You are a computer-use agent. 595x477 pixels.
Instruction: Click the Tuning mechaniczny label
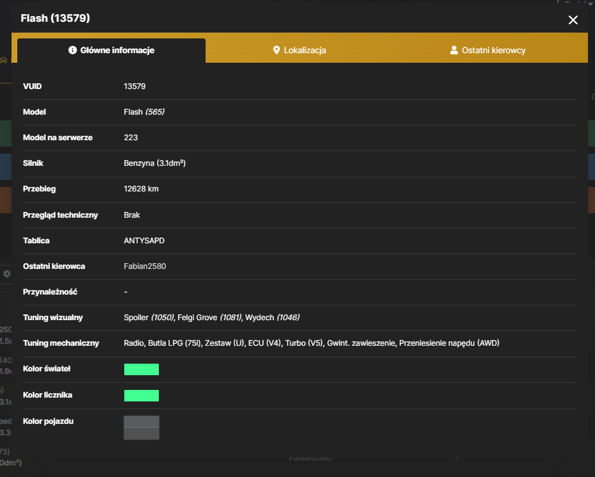click(61, 343)
